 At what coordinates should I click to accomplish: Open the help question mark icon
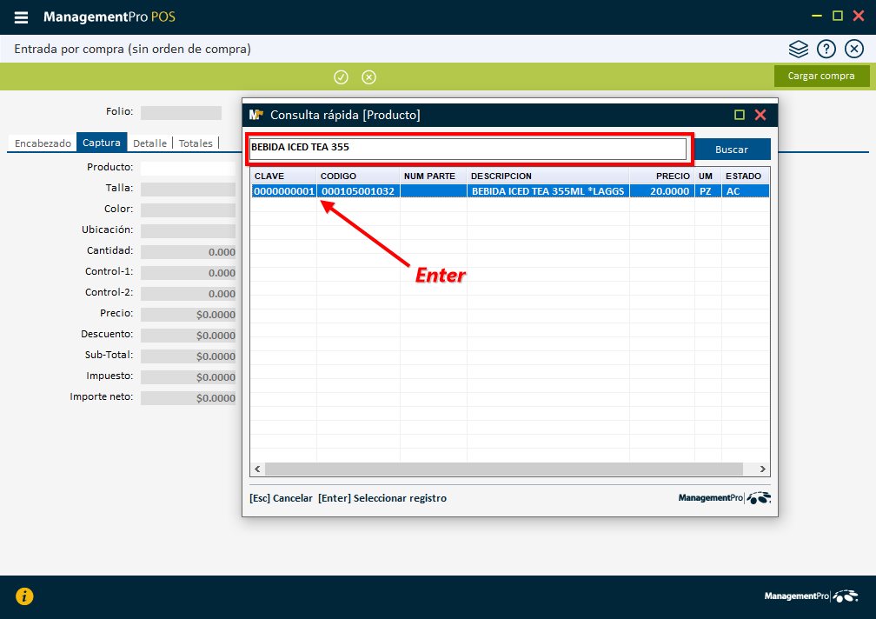coord(826,50)
